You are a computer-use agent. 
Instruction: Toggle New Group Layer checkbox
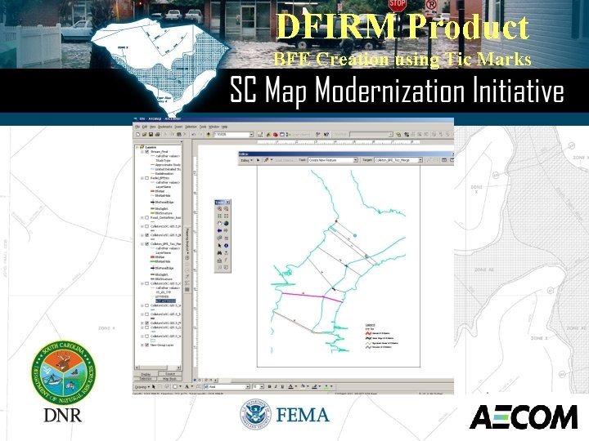coord(147,345)
